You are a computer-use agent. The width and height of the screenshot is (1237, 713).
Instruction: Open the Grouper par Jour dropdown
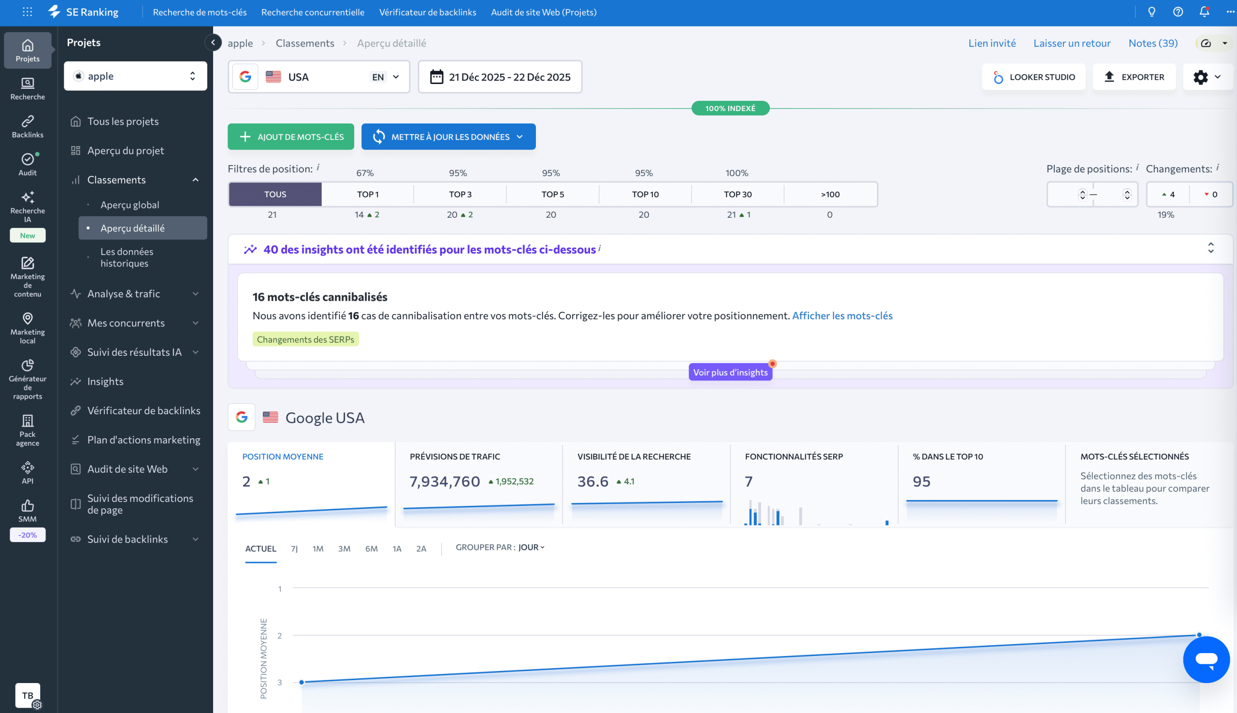coord(531,547)
